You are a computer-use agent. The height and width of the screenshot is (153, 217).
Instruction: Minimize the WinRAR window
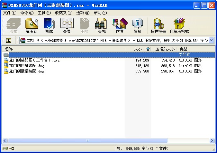(x=197, y=5)
